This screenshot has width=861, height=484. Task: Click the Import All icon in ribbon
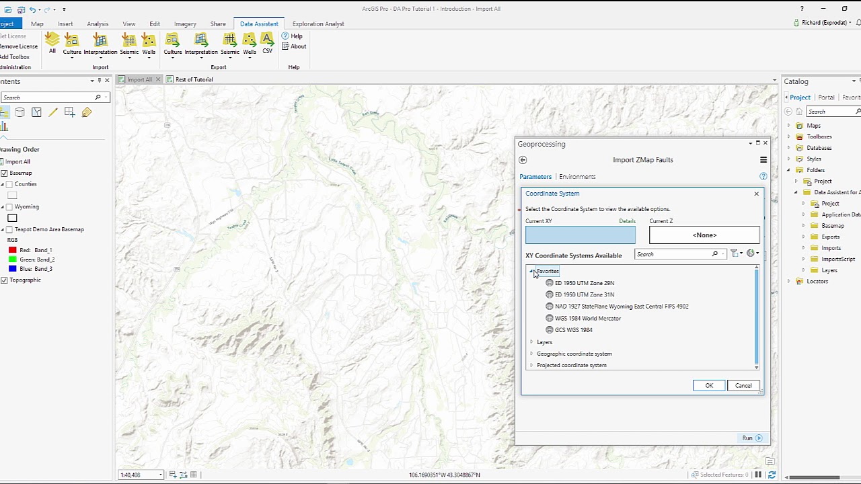pyautogui.click(x=52, y=43)
